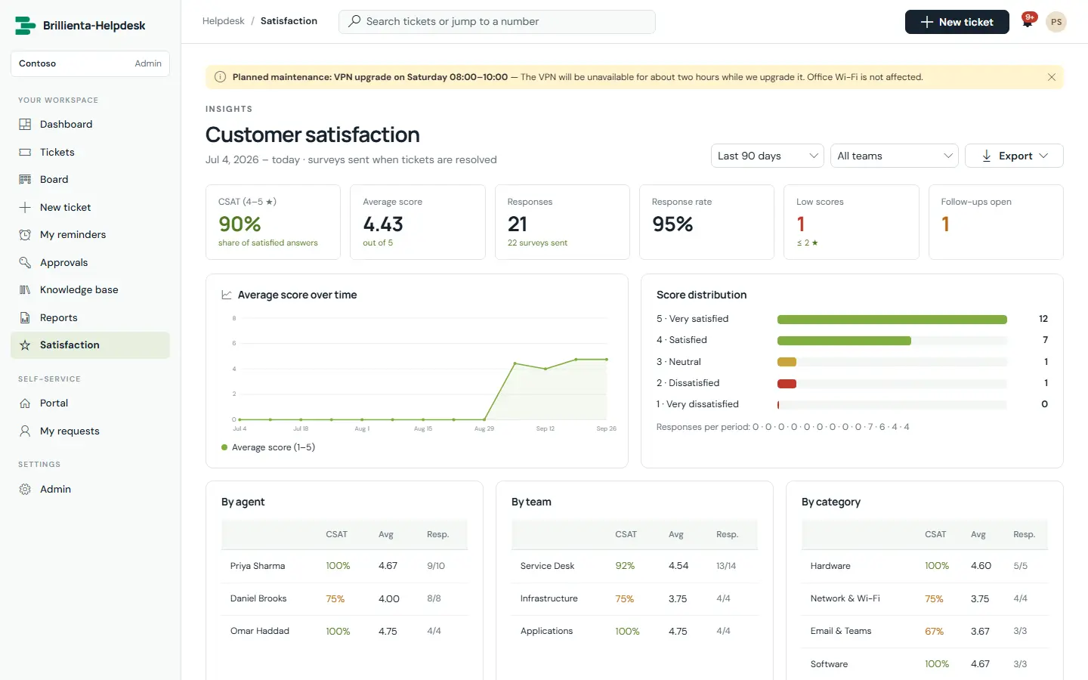Screen dimensions: 1088x680
Task: Open the Admin gear icon
Action: pyautogui.click(x=25, y=490)
